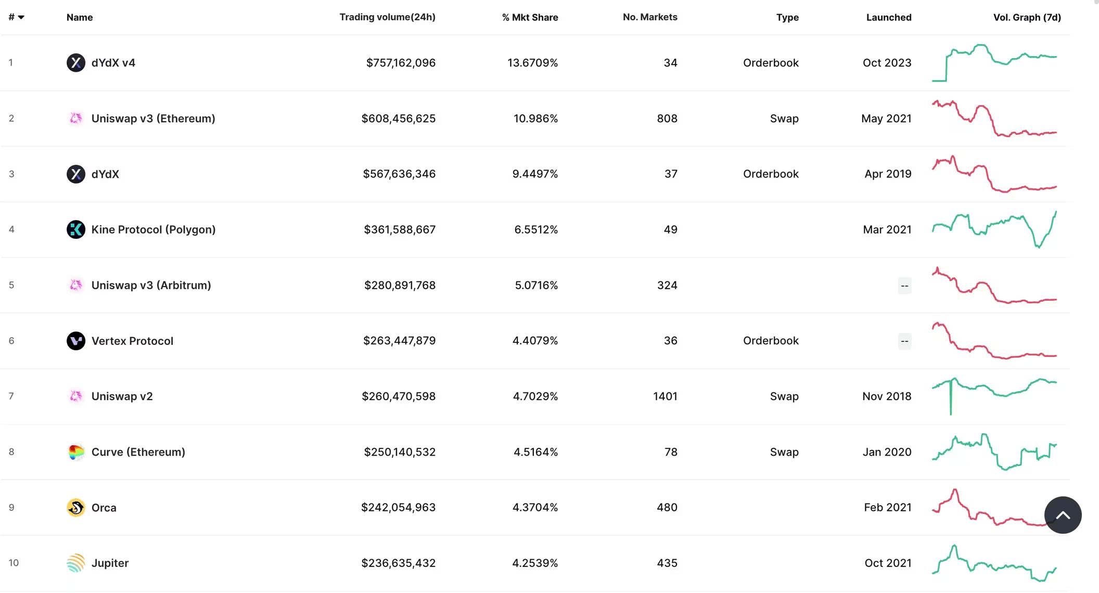Click the Jupiter logo icon
This screenshot has width=1099, height=593.
tap(76, 563)
